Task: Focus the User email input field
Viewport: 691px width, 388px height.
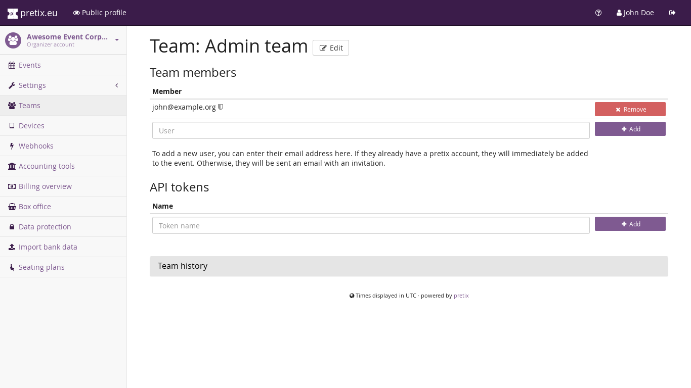Action: coord(371,130)
